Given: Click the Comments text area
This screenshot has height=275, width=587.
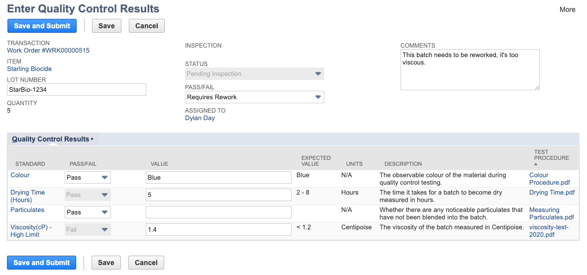Looking at the screenshot, I should pos(470,70).
